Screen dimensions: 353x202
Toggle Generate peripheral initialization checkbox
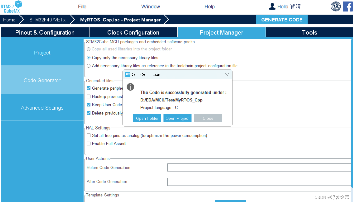[x=89, y=88]
